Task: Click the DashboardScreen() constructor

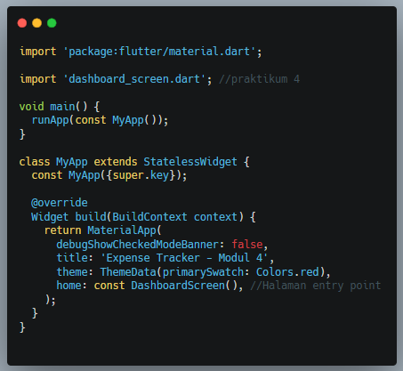Action: coord(184,286)
